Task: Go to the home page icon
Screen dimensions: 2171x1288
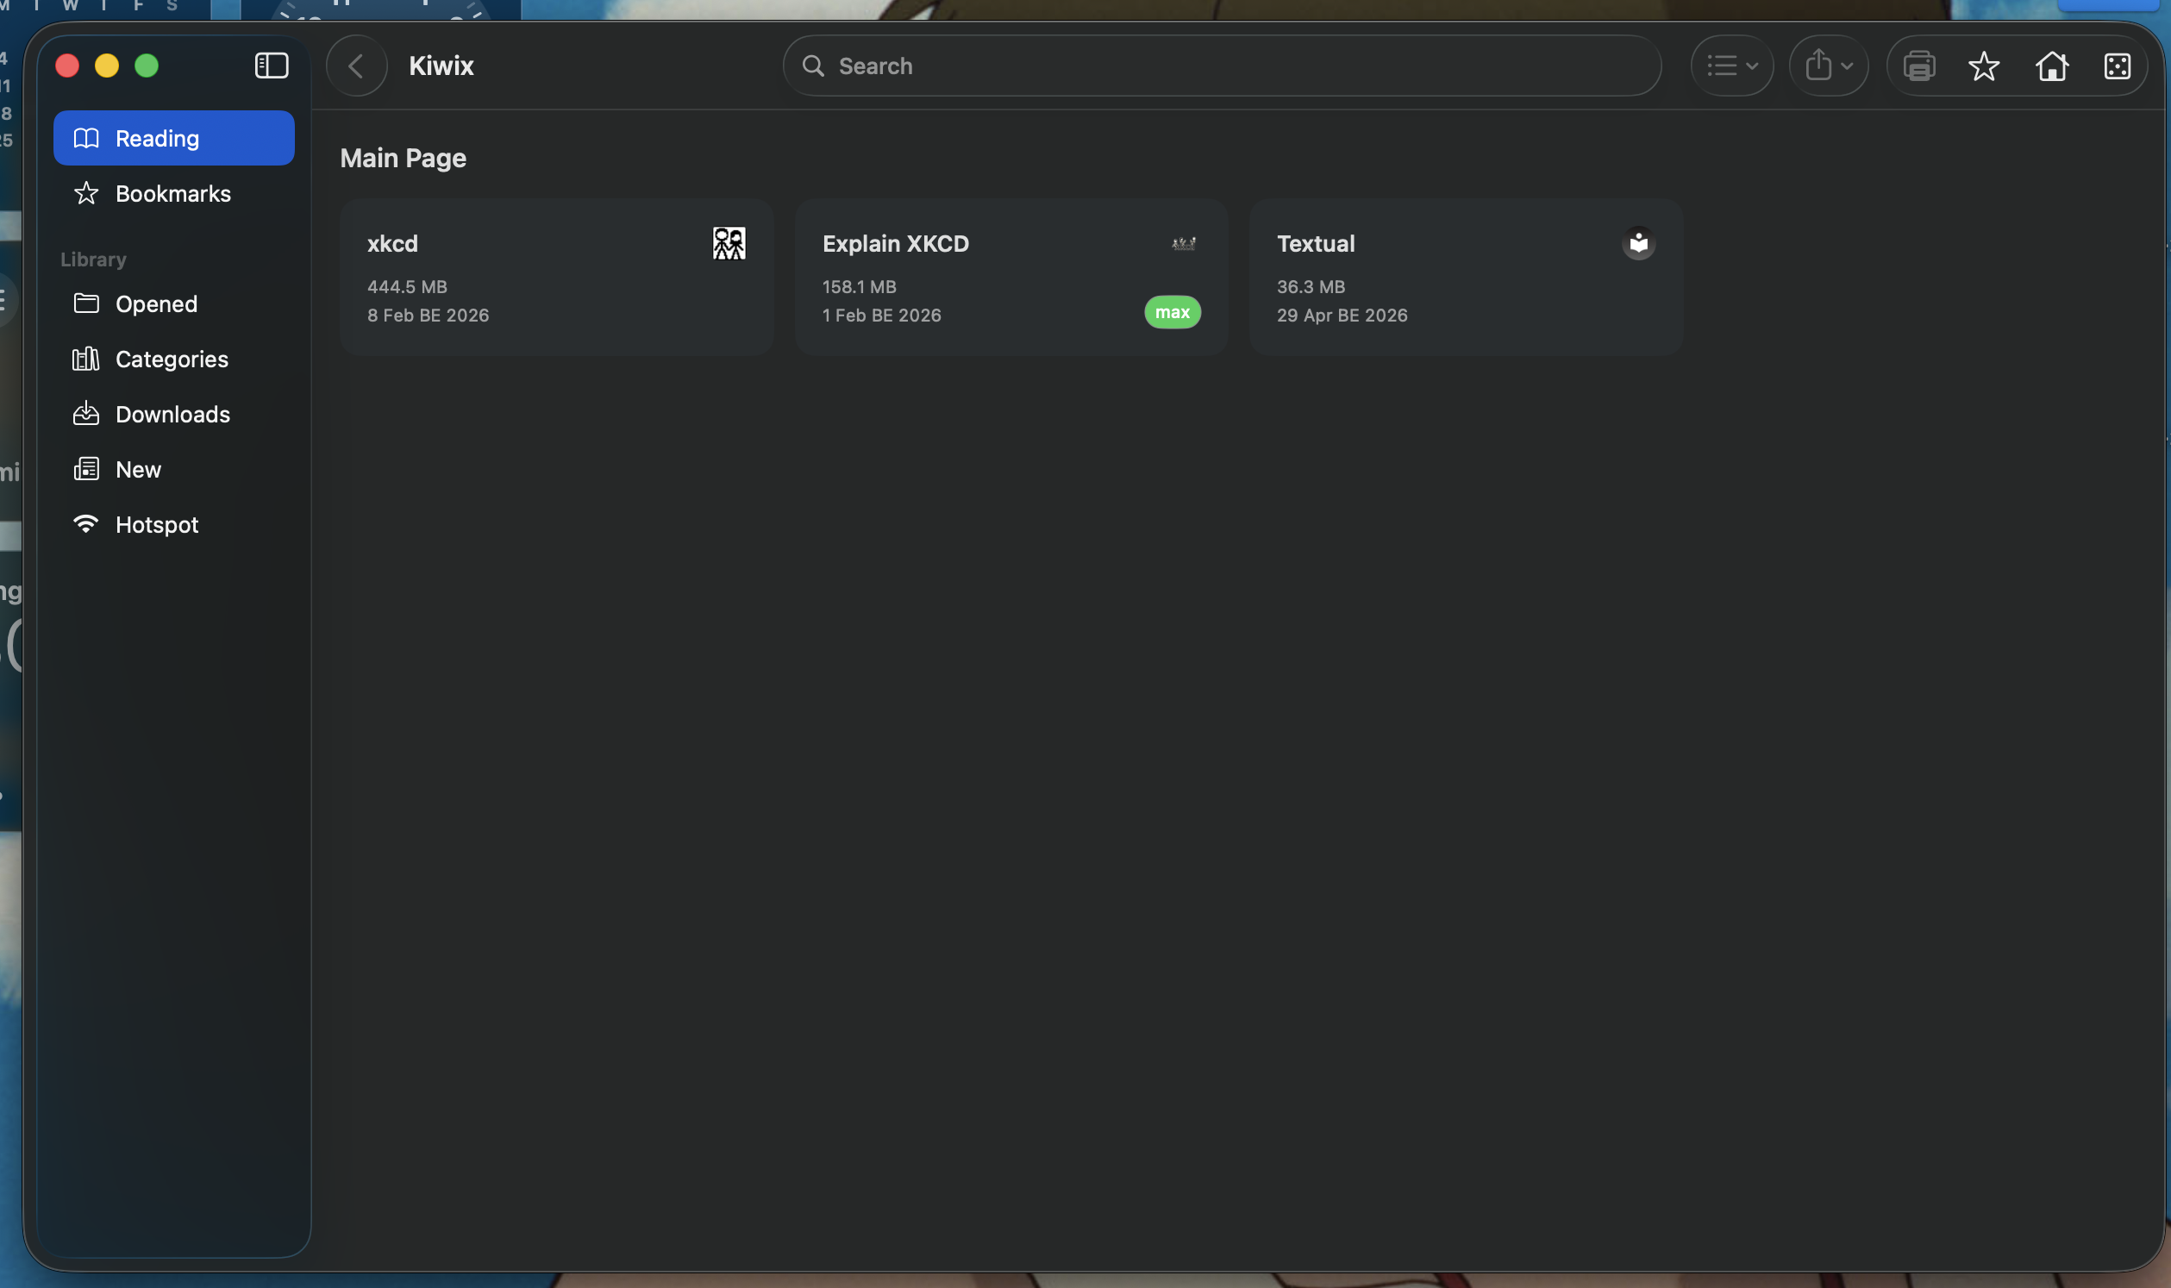Action: tap(2051, 66)
